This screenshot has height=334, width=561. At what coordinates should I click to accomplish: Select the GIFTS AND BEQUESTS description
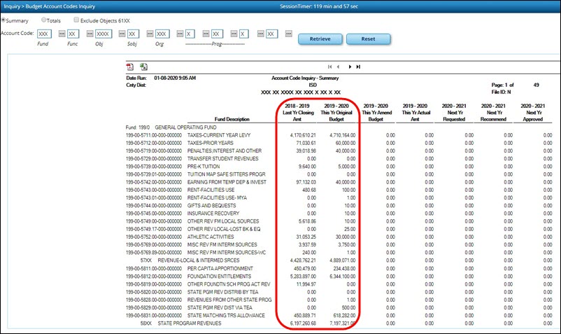click(211, 206)
